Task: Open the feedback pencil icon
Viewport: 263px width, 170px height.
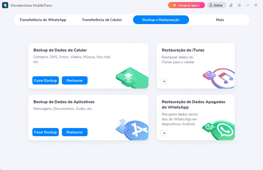Action: (231, 5)
